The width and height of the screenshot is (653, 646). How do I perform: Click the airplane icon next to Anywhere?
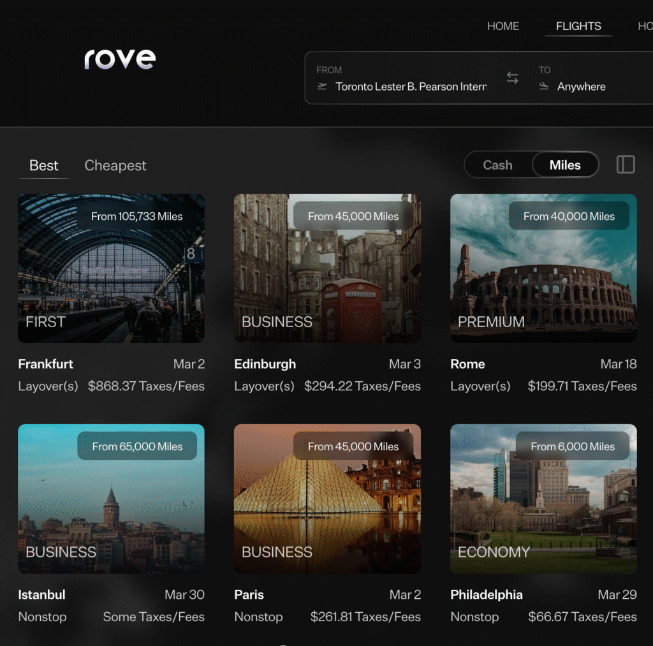543,87
